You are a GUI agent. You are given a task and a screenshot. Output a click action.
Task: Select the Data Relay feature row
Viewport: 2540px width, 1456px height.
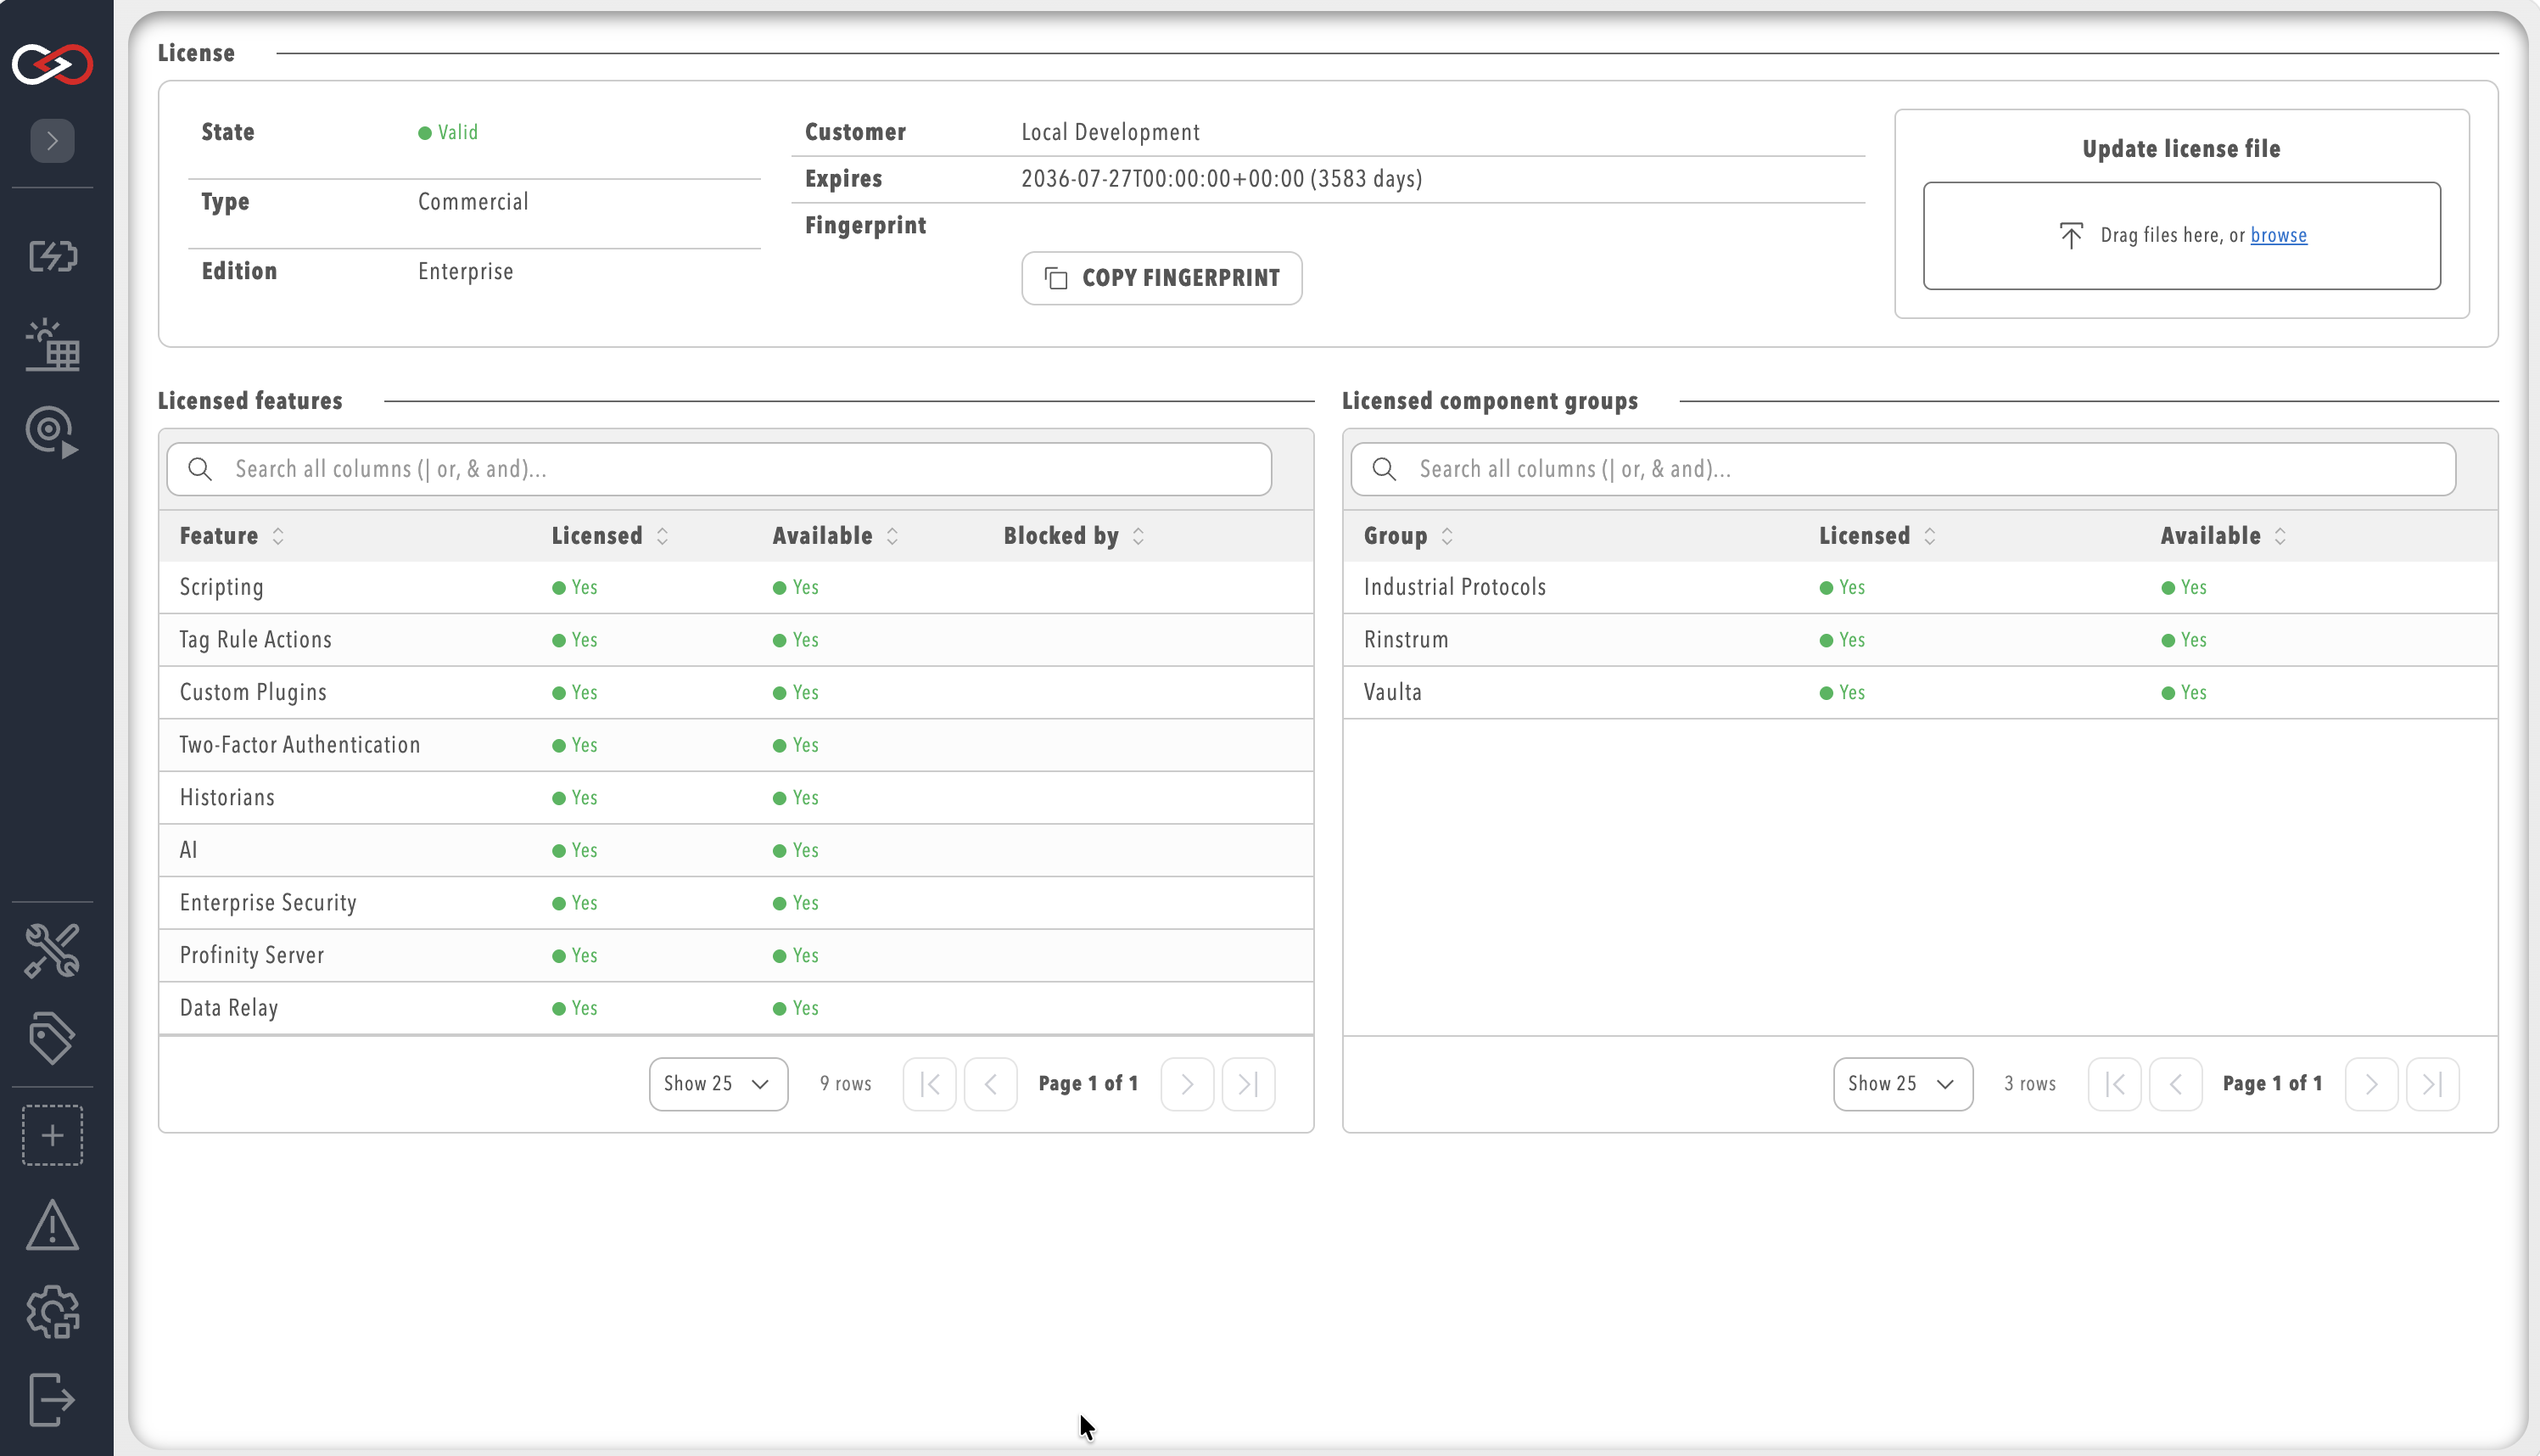tap(736, 1008)
